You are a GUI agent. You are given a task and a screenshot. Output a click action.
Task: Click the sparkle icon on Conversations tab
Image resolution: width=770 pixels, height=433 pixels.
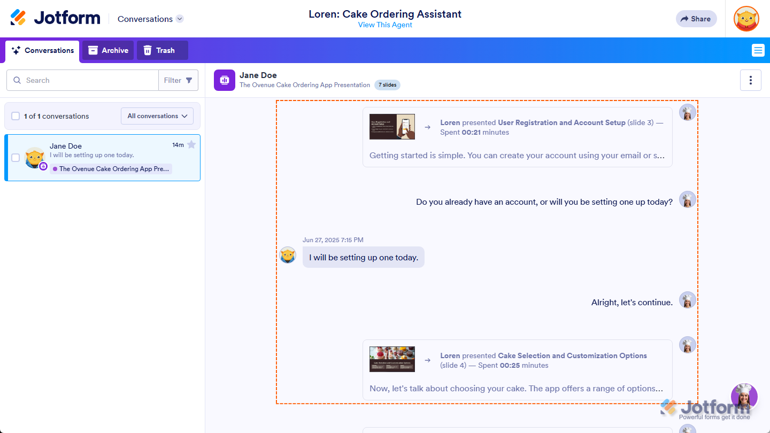(x=16, y=50)
